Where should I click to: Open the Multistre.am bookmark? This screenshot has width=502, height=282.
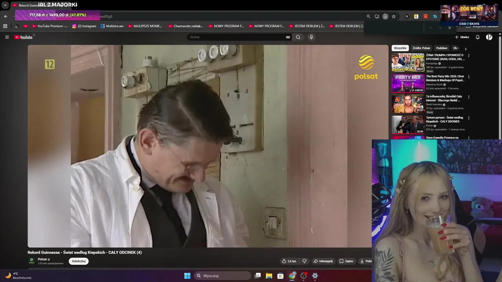pyautogui.click(x=112, y=26)
